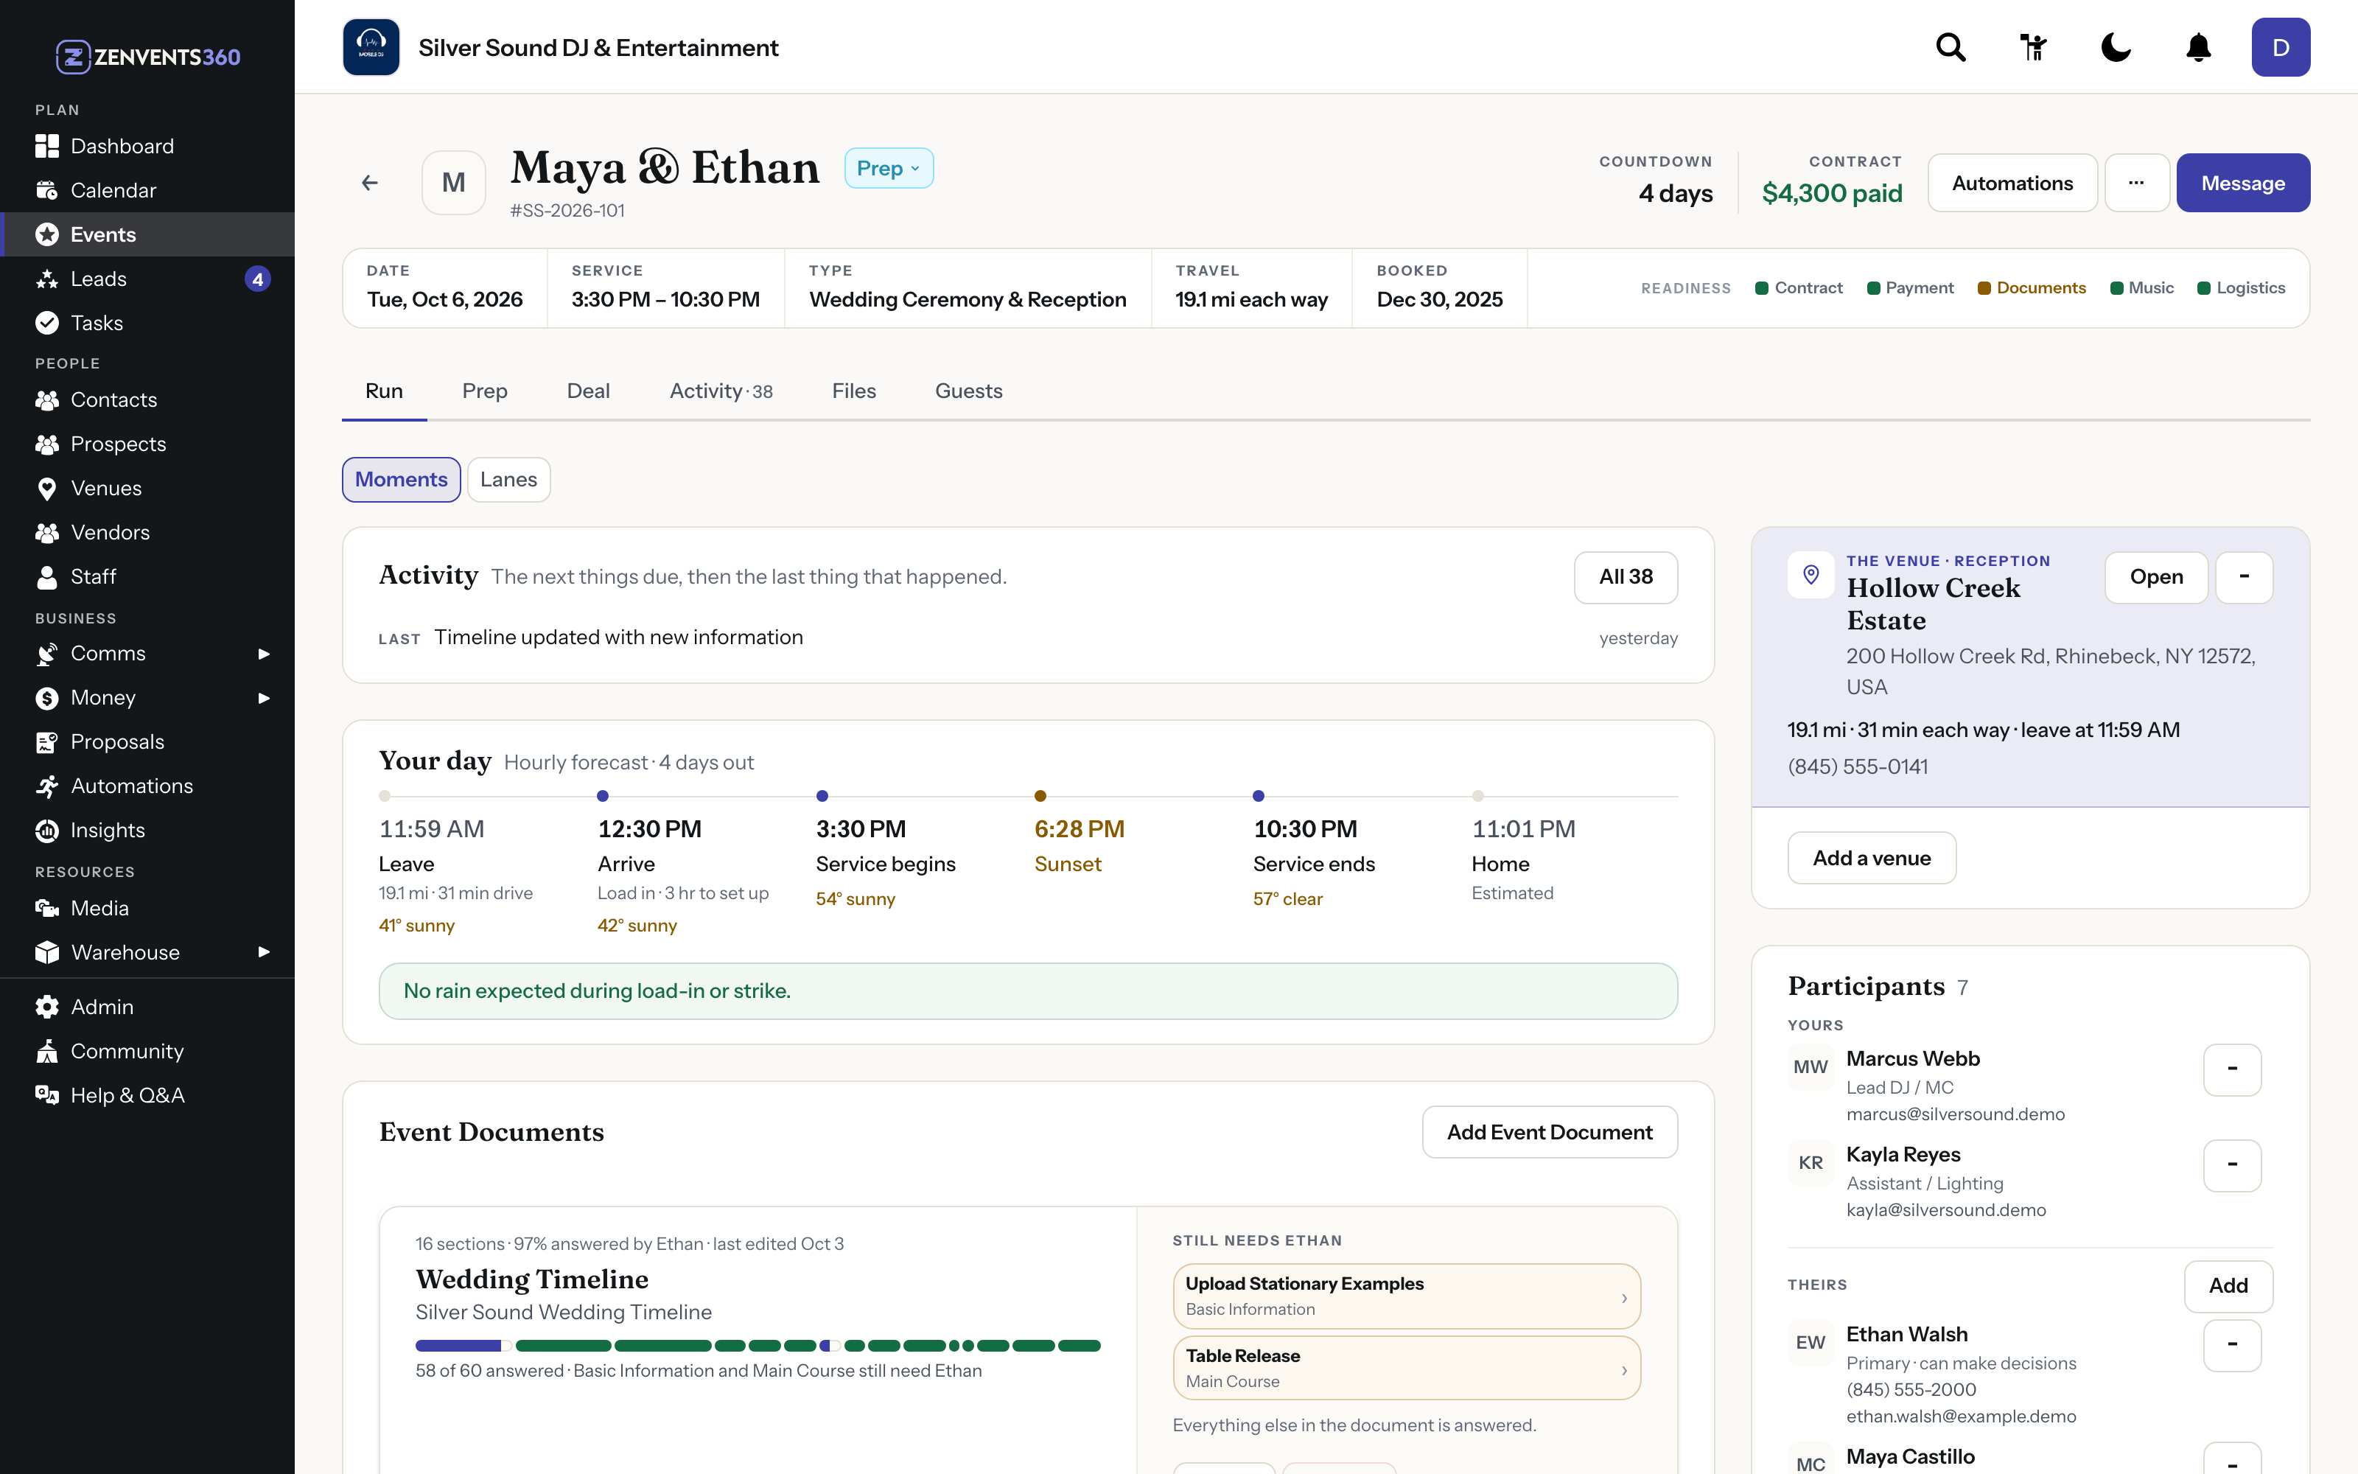Open Help & Q&A in the sidebar
The width and height of the screenshot is (2358, 1474).
pos(147,1096)
